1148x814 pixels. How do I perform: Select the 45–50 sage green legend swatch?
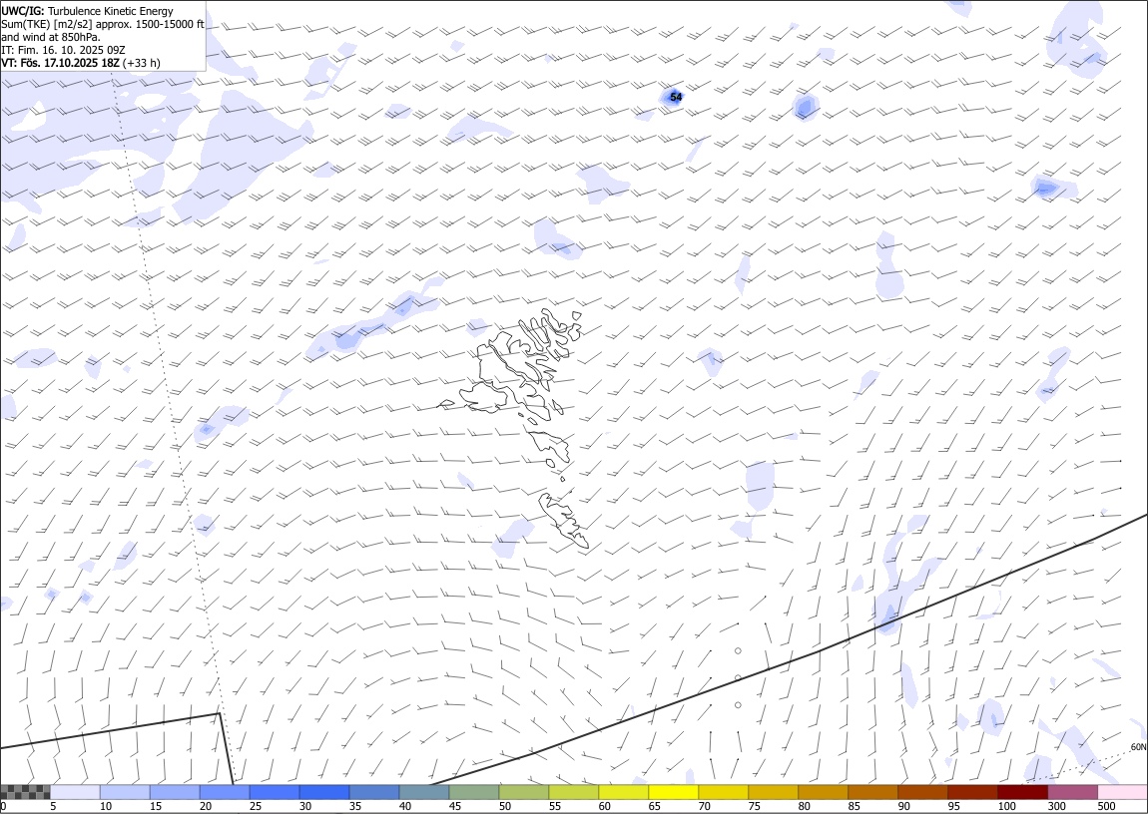[474, 792]
